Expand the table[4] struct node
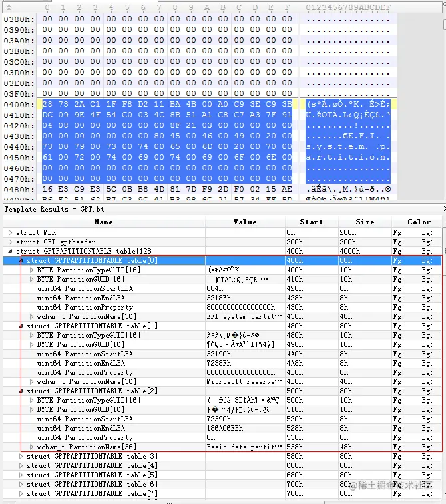 (21, 465)
